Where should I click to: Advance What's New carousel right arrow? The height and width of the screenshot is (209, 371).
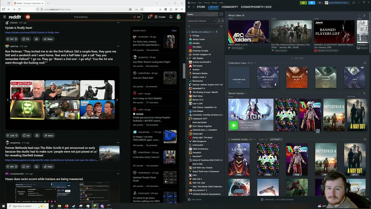[x=364, y=15]
